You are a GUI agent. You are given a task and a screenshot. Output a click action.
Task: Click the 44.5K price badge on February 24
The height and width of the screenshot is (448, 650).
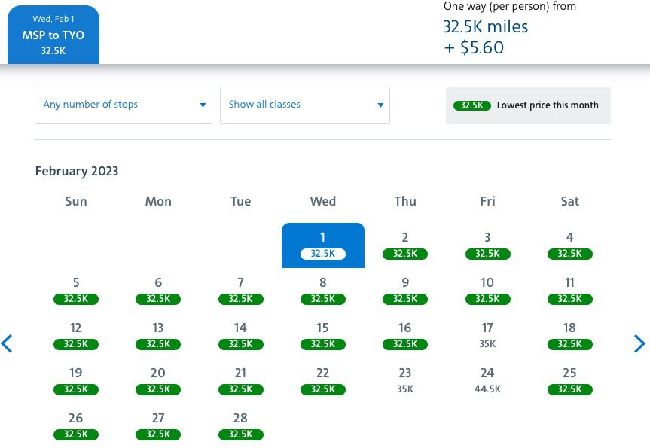[x=487, y=389]
